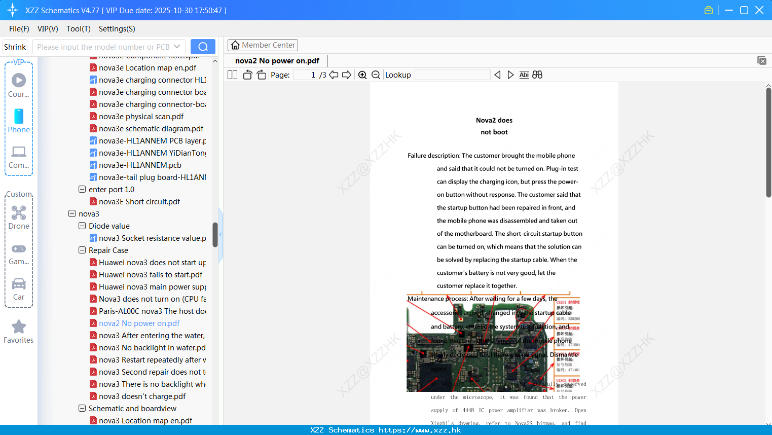Zoom in on the PDF
This screenshot has width=772, height=435.
tap(362, 75)
